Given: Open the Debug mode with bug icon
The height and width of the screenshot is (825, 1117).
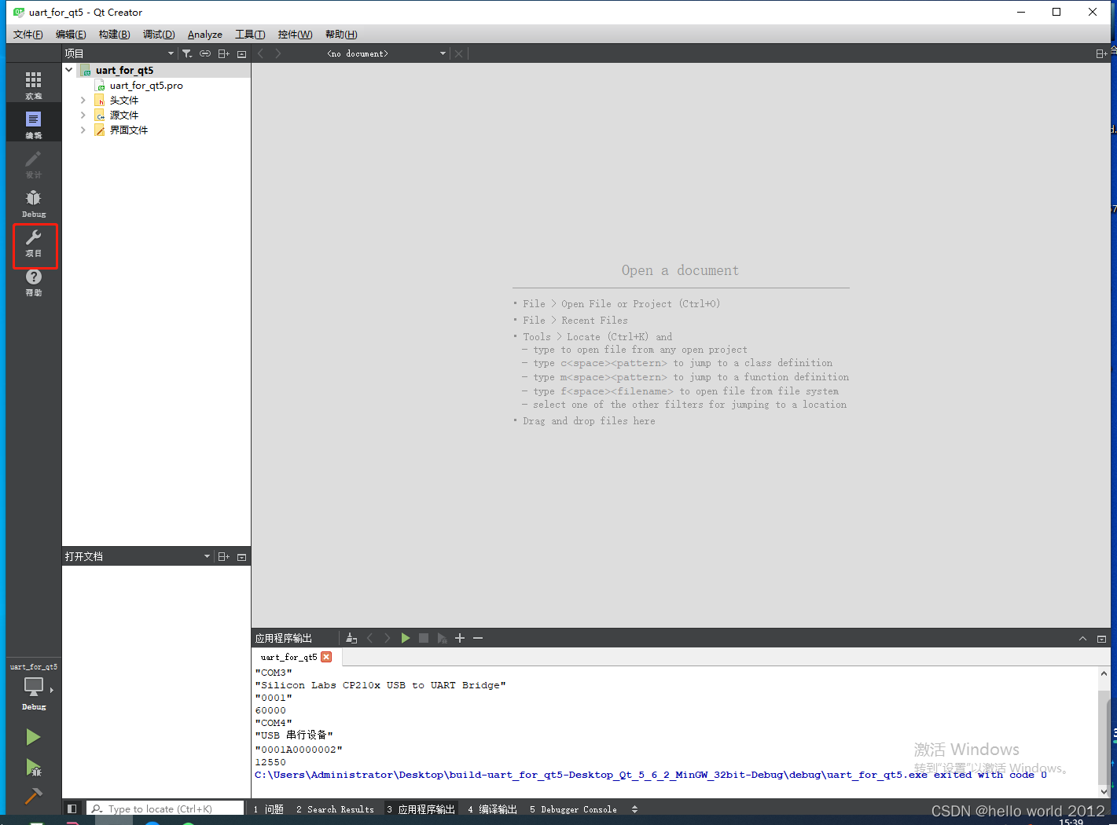Looking at the screenshot, I should pyautogui.click(x=33, y=203).
